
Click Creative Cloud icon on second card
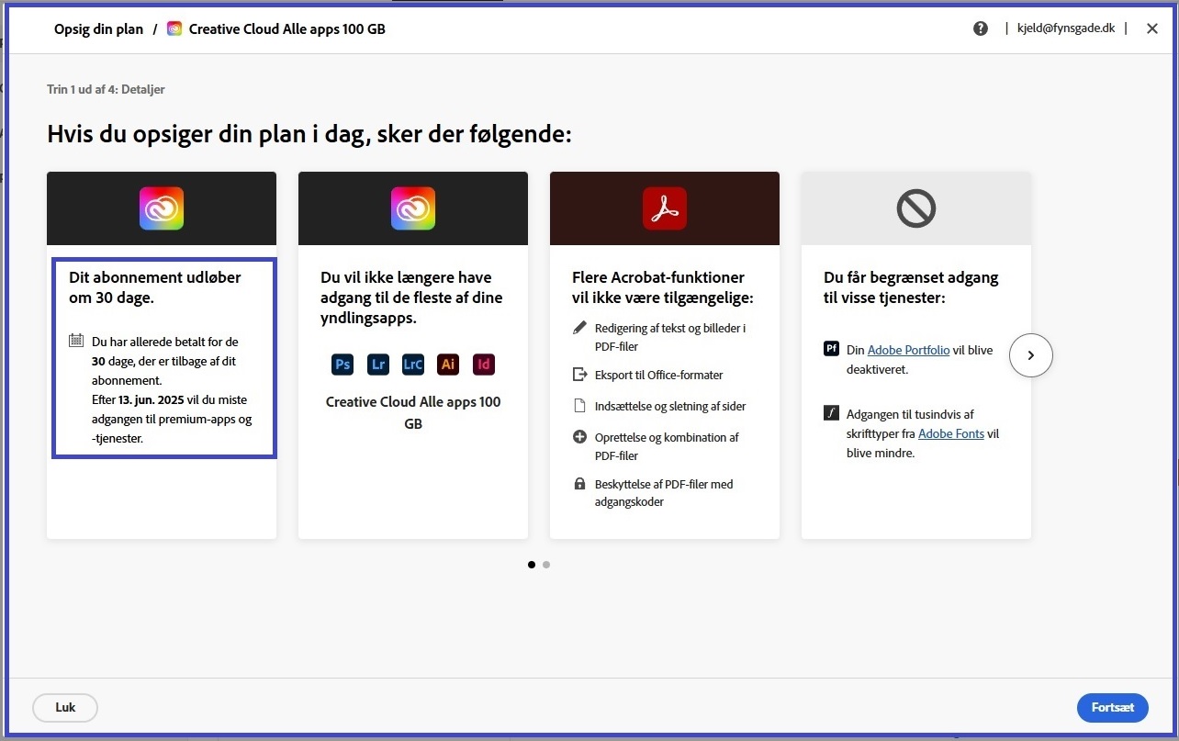tap(413, 208)
